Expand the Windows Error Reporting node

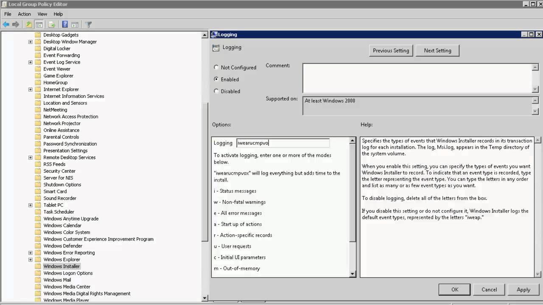click(x=31, y=253)
